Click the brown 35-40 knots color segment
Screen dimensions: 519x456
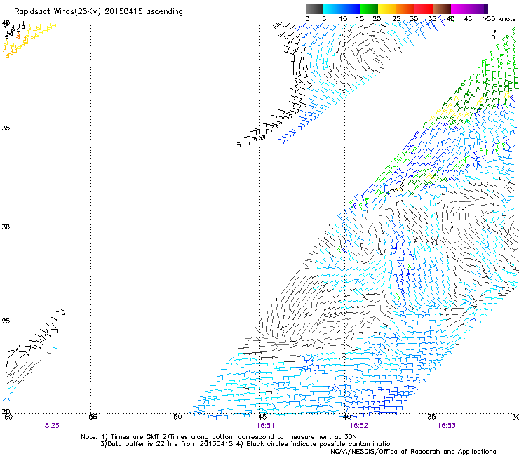click(442, 8)
